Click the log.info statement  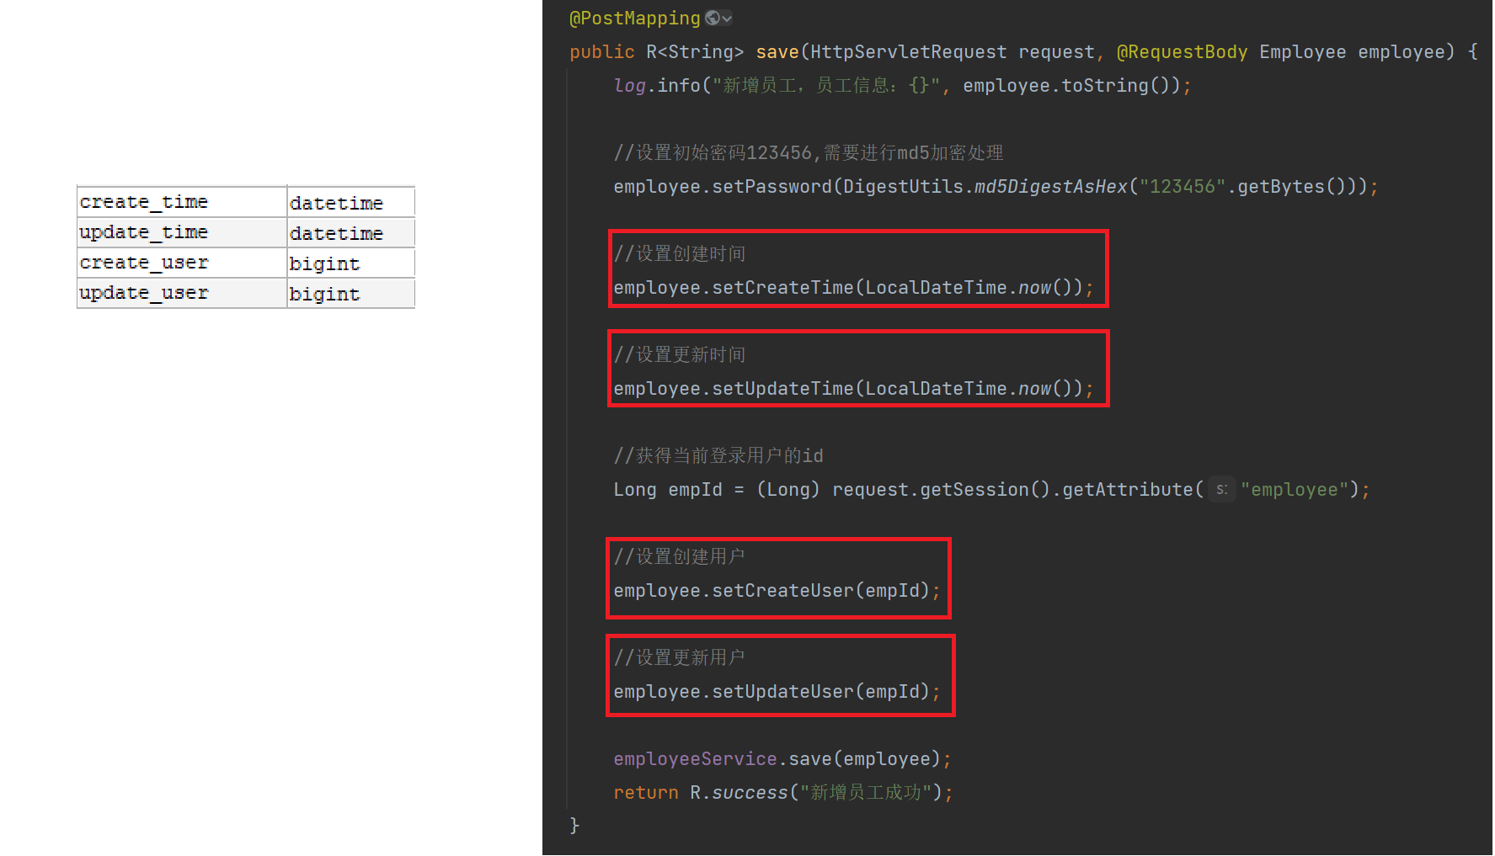[901, 86]
